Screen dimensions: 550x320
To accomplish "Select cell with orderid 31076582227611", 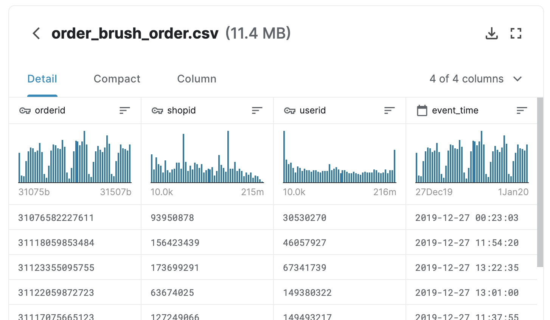I will coord(75,217).
